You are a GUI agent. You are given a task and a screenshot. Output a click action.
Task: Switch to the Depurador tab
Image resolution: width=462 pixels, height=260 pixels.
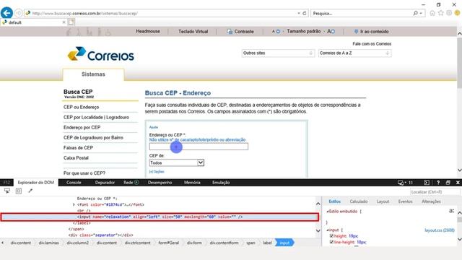point(105,183)
